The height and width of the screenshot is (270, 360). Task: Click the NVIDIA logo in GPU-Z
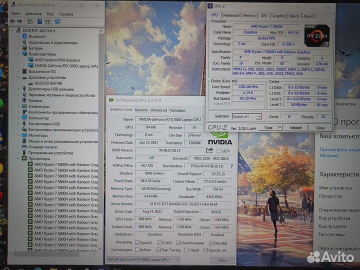[x=220, y=138]
